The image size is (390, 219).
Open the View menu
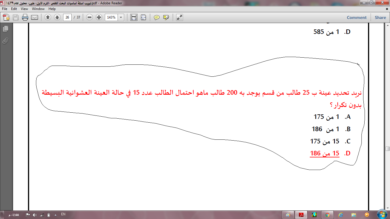24,9
